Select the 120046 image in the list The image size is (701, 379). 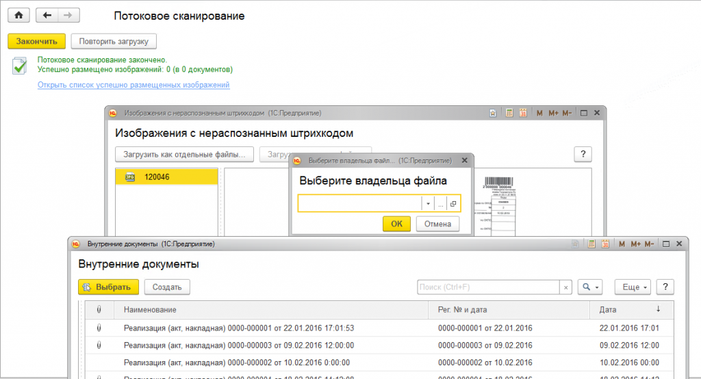166,177
